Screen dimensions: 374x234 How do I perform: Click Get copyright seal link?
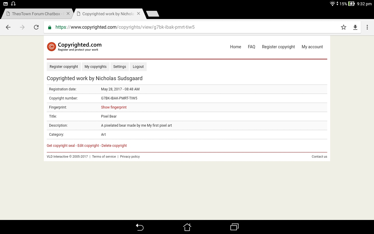(x=61, y=146)
